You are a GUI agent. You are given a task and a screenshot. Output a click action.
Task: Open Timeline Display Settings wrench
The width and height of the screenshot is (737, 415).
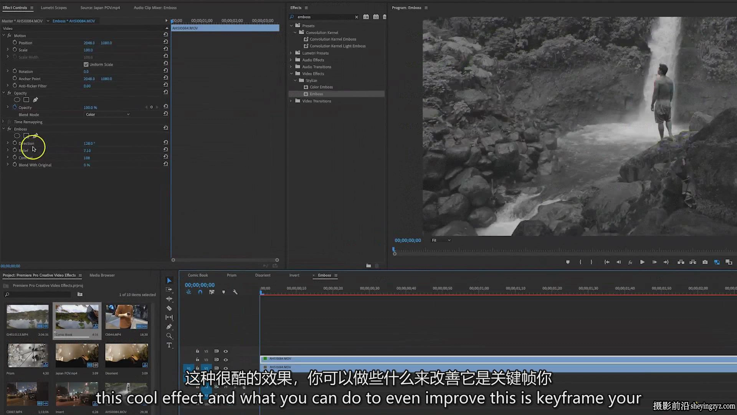[x=235, y=292]
